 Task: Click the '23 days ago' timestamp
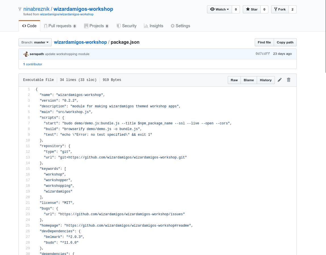[282, 54]
